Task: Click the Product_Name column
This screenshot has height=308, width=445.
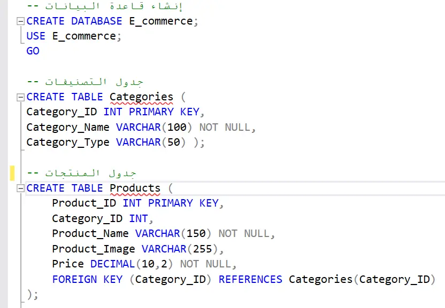Action: 90,234
